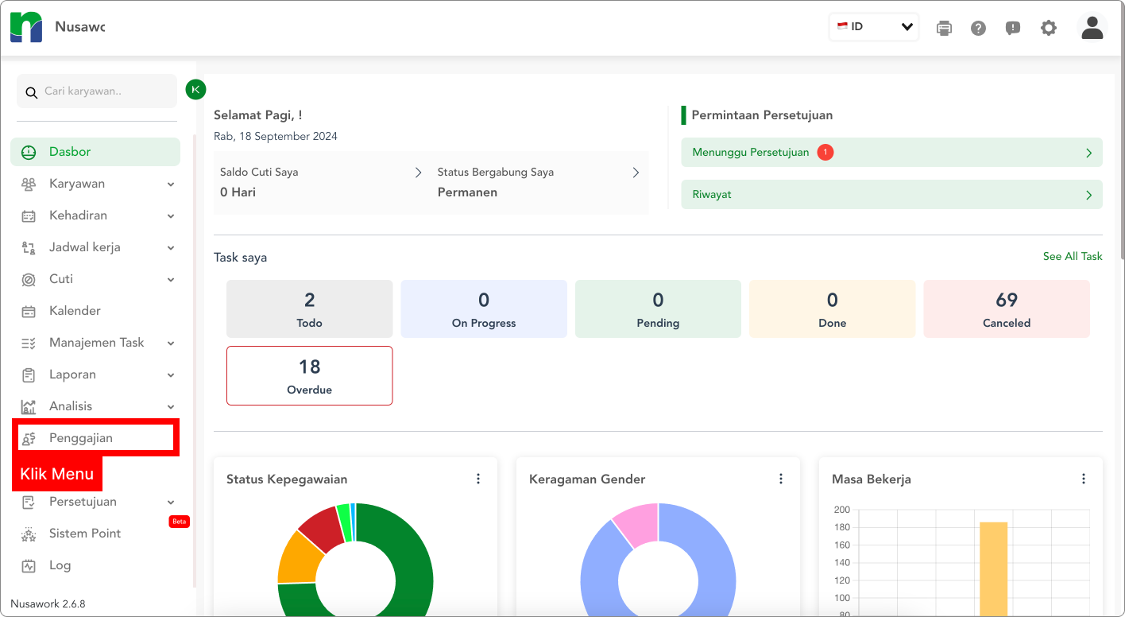The width and height of the screenshot is (1125, 617).
Task: Click the Log activity icon
Action: tap(29, 566)
